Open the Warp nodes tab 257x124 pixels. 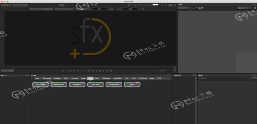152,78
